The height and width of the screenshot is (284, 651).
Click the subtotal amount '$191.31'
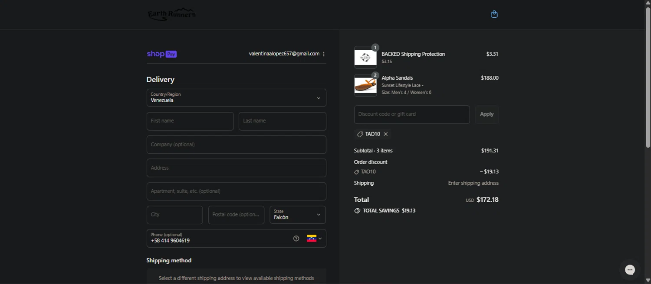490,151
